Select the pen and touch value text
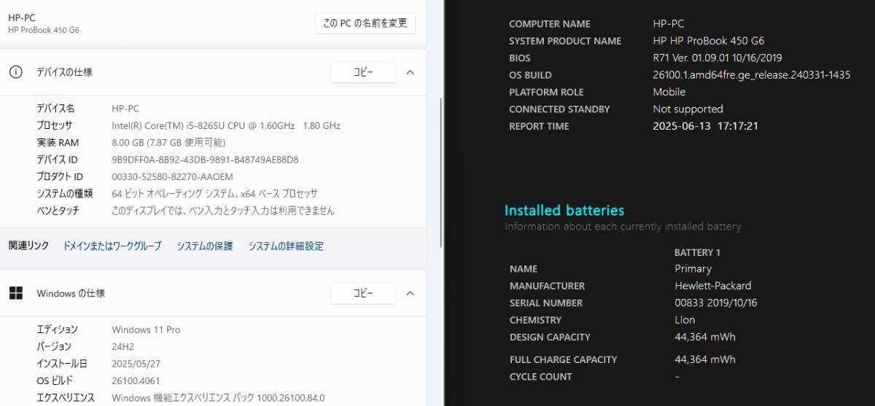 (x=223, y=211)
